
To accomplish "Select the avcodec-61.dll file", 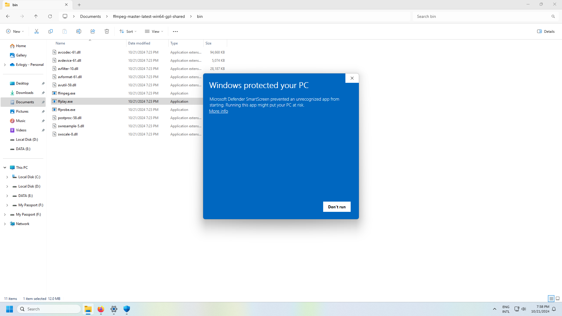I will [x=69, y=52].
